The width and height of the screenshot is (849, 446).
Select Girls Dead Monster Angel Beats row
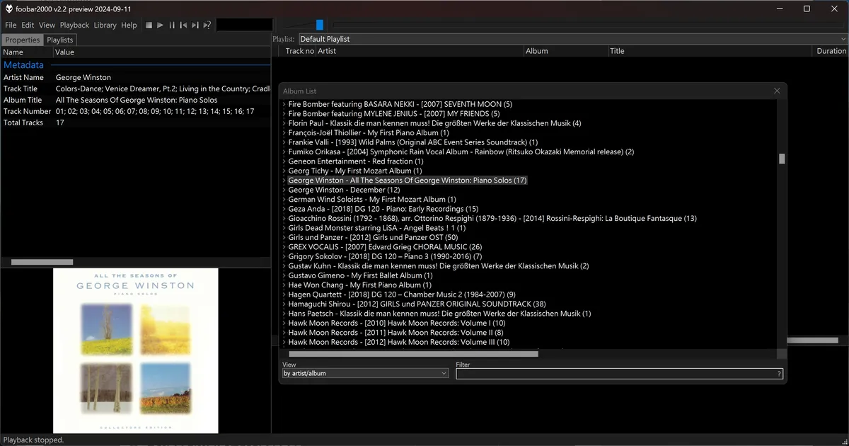point(377,228)
